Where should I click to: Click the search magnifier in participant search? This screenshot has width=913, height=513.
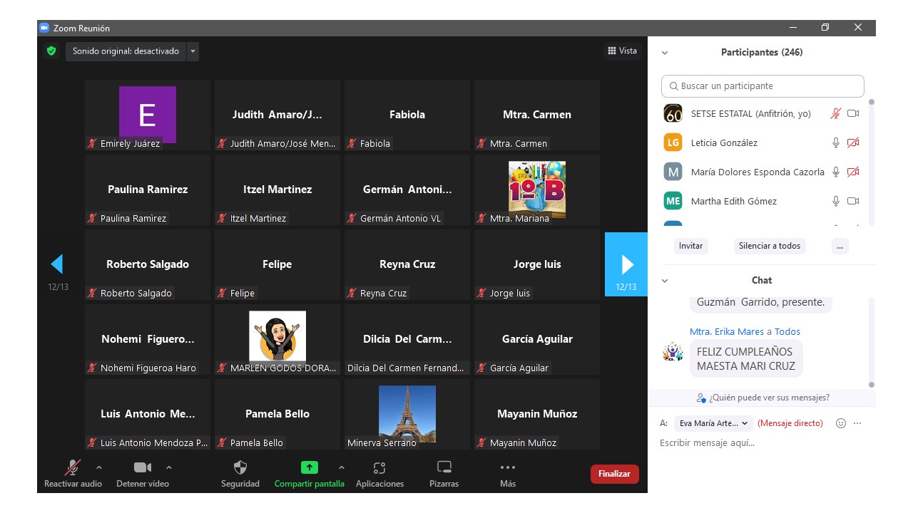point(673,86)
